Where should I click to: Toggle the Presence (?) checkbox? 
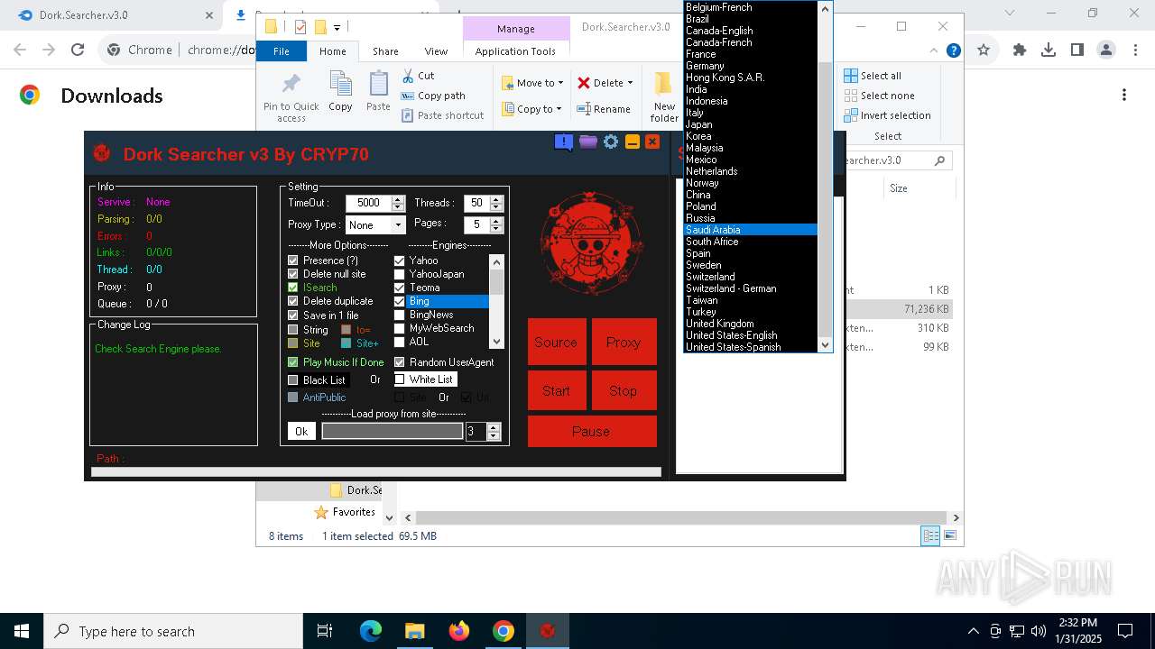click(x=292, y=261)
